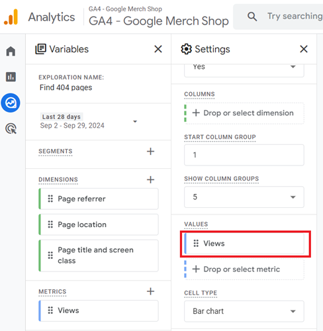Click the SHOW COLUMN GROUPS label

(222, 179)
